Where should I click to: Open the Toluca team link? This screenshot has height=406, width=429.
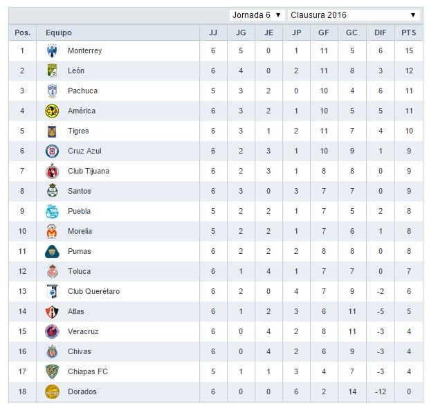coord(79,271)
